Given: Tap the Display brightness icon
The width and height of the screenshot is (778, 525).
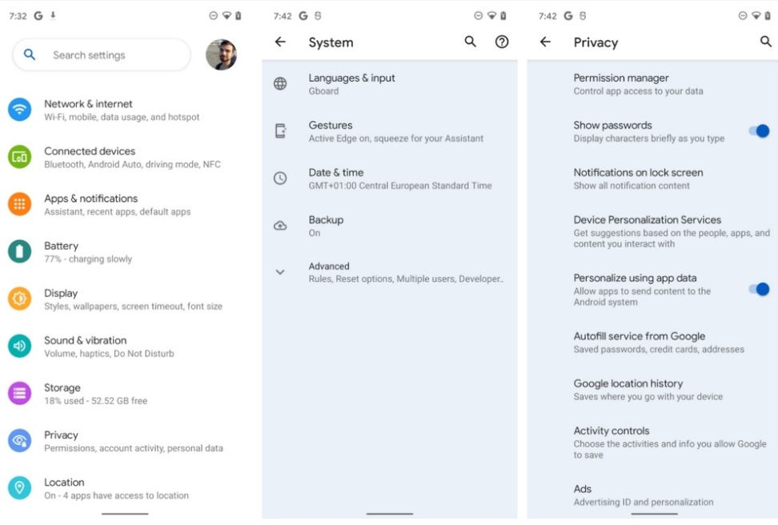Looking at the screenshot, I should pyautogui.click(x=19, y=299).
